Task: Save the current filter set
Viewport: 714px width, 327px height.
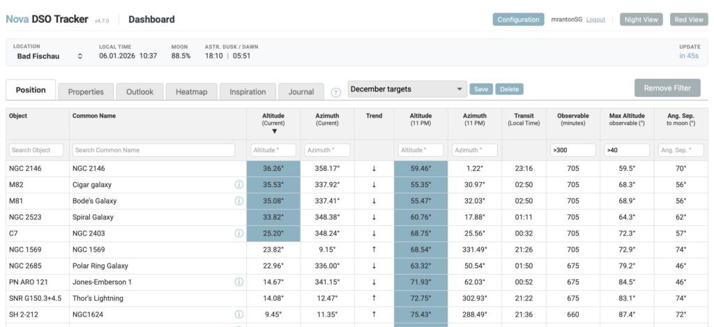Action: [x=480, y=89]
